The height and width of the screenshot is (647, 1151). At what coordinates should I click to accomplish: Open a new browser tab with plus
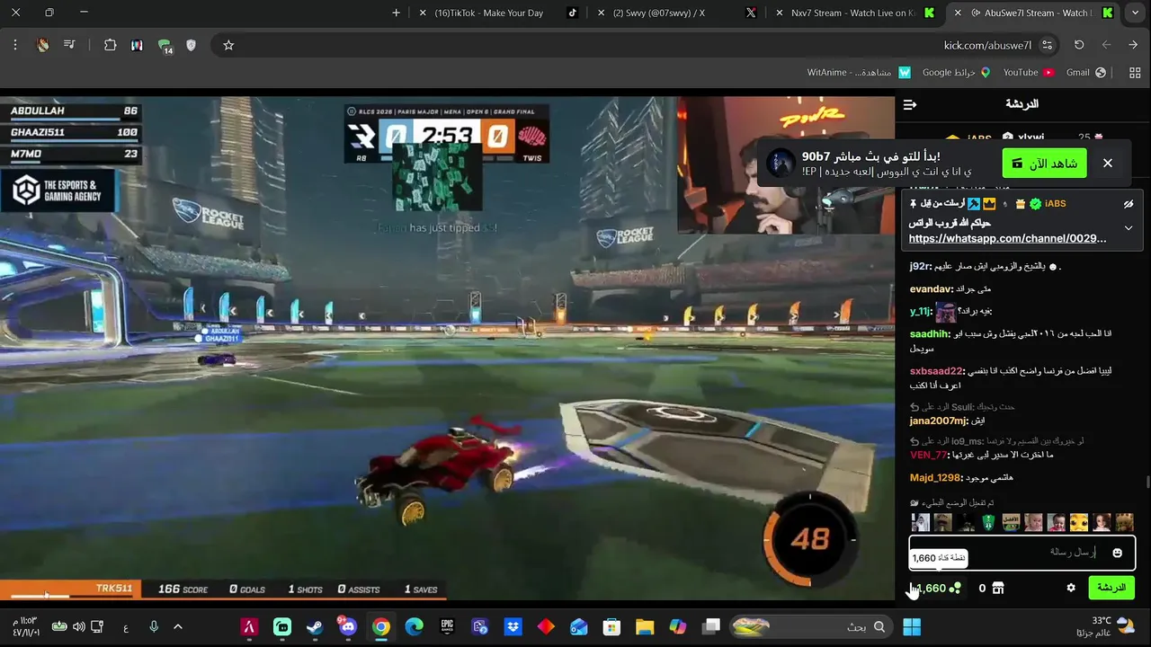point(396,13)
